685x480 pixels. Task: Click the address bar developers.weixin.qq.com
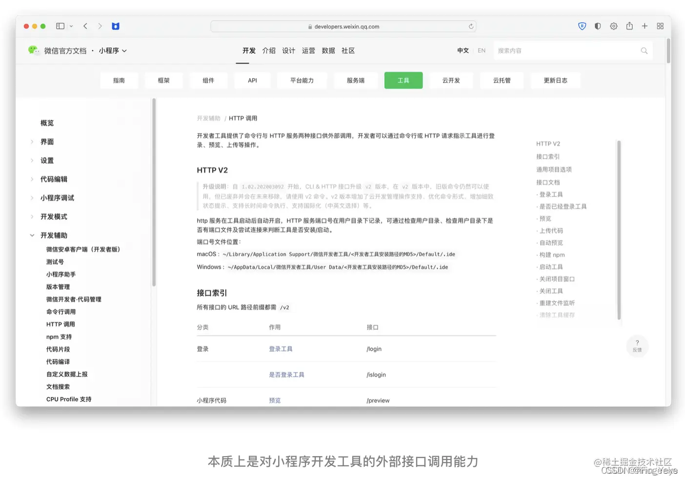[343, 26]
